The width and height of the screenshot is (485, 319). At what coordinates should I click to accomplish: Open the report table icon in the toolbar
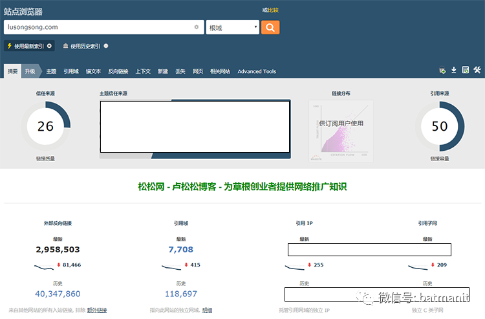coord(466,70)
